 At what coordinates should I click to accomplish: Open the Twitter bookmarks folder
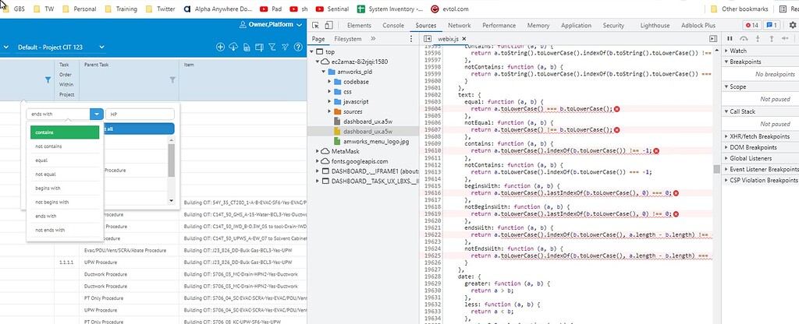[x=160, y=9]
